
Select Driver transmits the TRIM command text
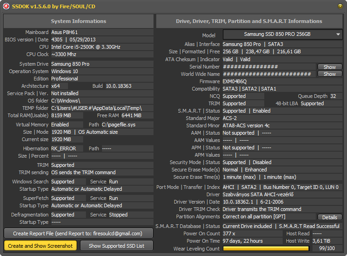pyautogui.click(x=262, y=209)
